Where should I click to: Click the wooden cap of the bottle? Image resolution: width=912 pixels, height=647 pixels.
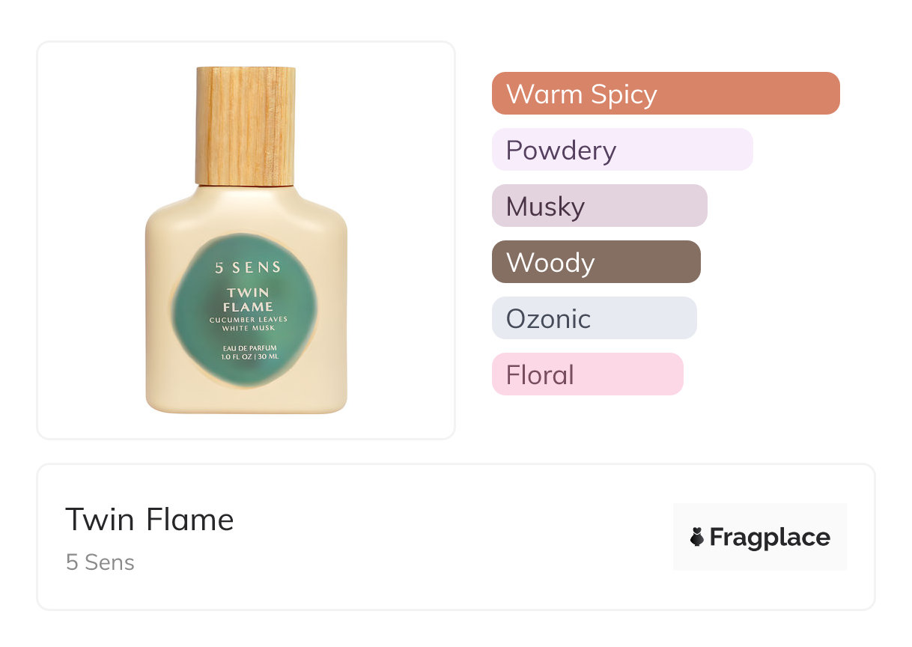(x=245, y=125)
